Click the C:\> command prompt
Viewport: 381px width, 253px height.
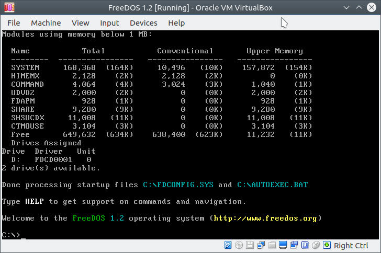pyautogui.click(x=11, y=235)
